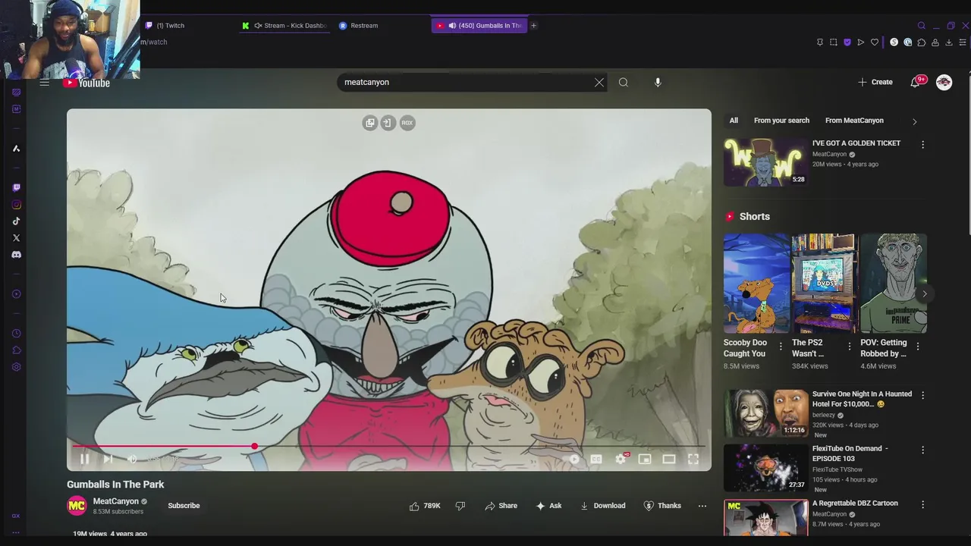Click the Ask button
971x546 pixels.
[x=548, y=506]
